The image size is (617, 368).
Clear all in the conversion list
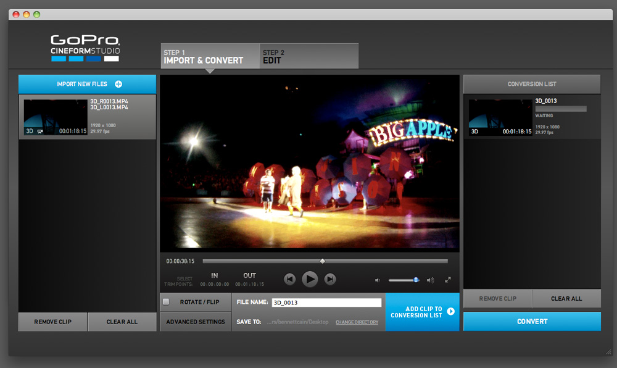pos(566,298)
